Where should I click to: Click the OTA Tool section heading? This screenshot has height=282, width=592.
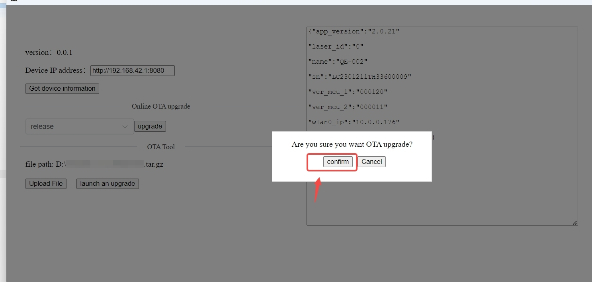tap(161, 147)
